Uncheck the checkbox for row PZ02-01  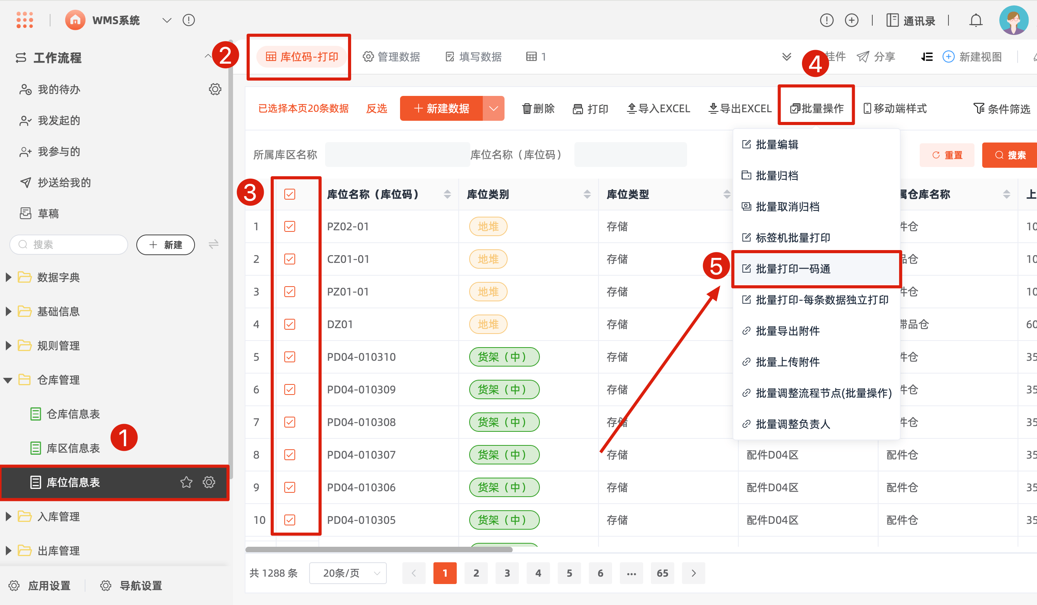tap(290, 227)
